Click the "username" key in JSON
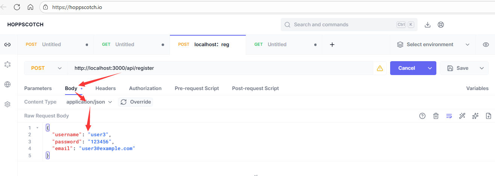Screen dimensions: 495x176 tap(67, 135)
